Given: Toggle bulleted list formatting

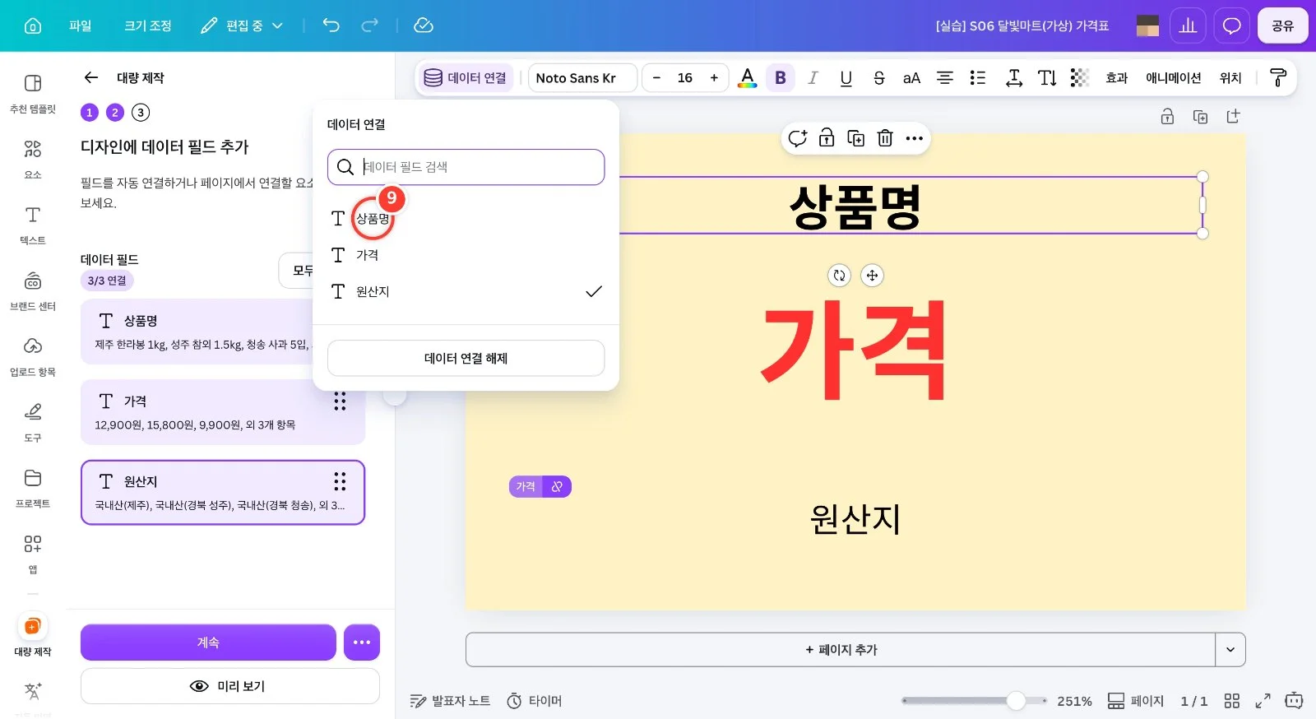Looking at the screenshot, I should (977, 78).
